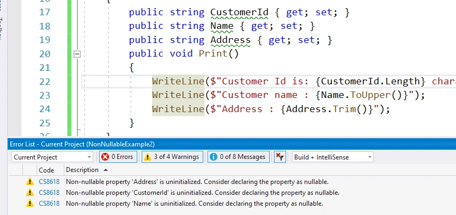Select the 'Name' uninitialized warning description
The image size is (456, 215).
(x=194, y=204)
